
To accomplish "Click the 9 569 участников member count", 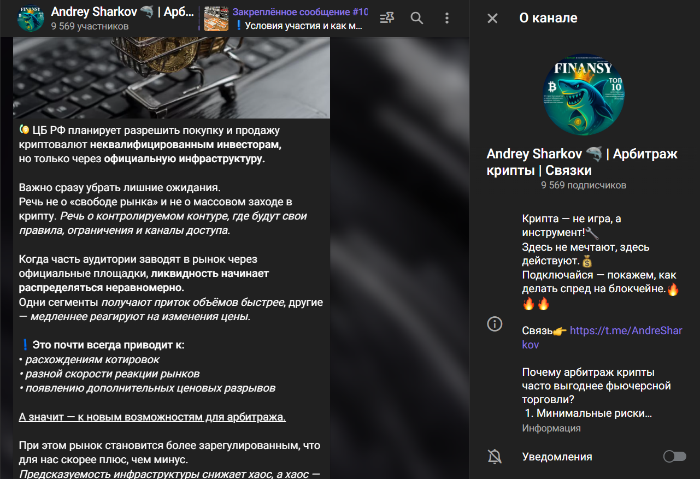I will click(x=90, y=26).
